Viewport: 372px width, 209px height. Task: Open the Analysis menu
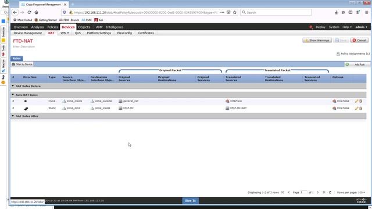click(37, 27)
